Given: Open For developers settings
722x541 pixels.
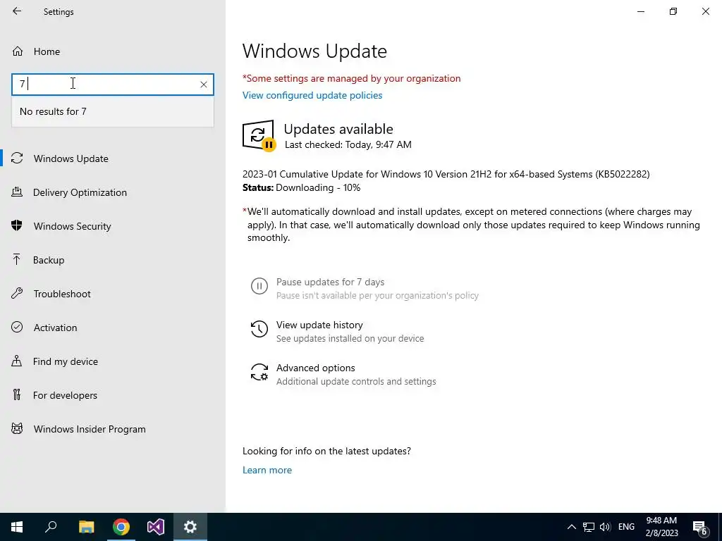Looking at the screenshot, I should click(x=65, y=395).
